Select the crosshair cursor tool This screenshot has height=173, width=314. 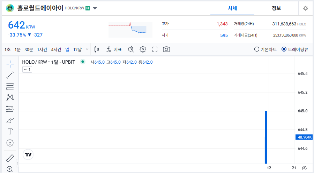click(x=10, y=64)
